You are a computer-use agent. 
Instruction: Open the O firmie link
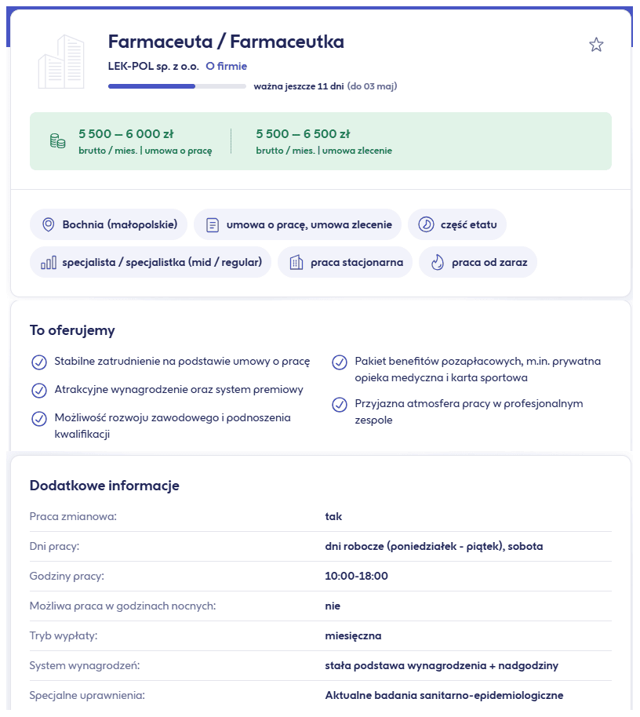(227, 66)
